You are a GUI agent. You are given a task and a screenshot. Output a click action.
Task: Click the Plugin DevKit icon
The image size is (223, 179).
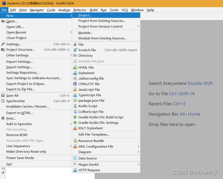tap(75, 165)
